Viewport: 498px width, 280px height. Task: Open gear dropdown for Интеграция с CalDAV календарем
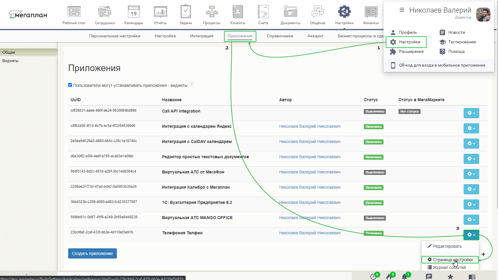[471, 144]
